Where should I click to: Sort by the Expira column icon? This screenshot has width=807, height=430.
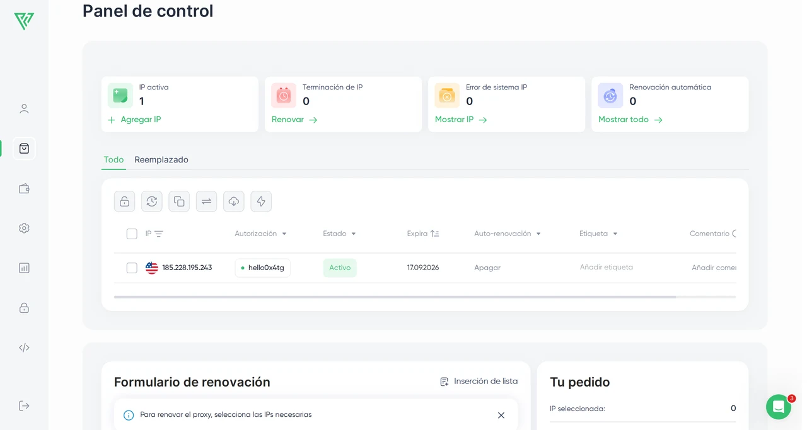click(x=434, y=234)
